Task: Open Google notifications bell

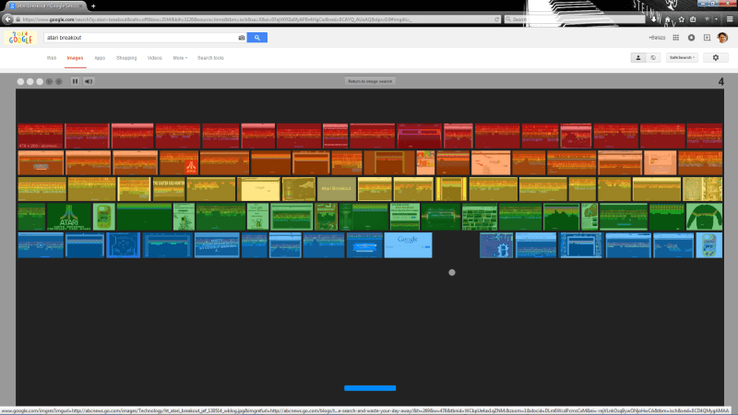Action: 691,38
